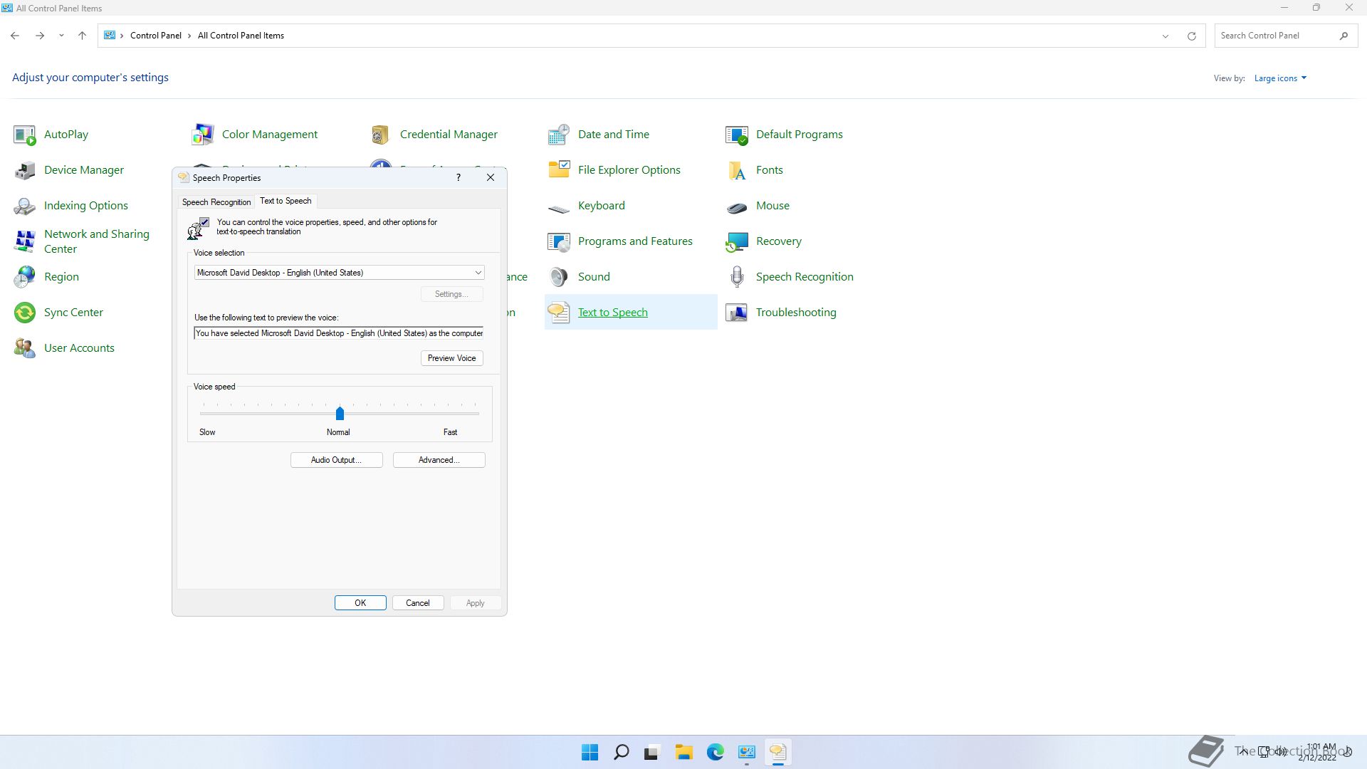Close the Speech Properties dialog
This screenshot has height=769, width=1367.
pos(491,177)
